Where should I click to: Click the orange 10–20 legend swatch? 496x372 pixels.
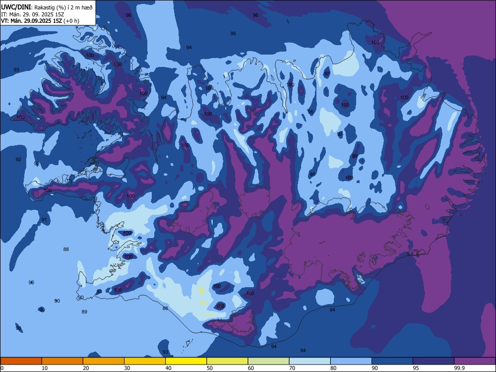(x=62, y=361)
